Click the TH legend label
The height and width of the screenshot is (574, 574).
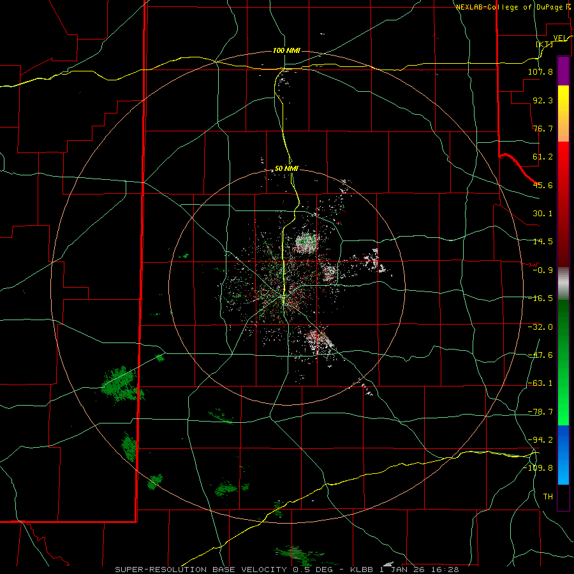[x=548, y=497]
